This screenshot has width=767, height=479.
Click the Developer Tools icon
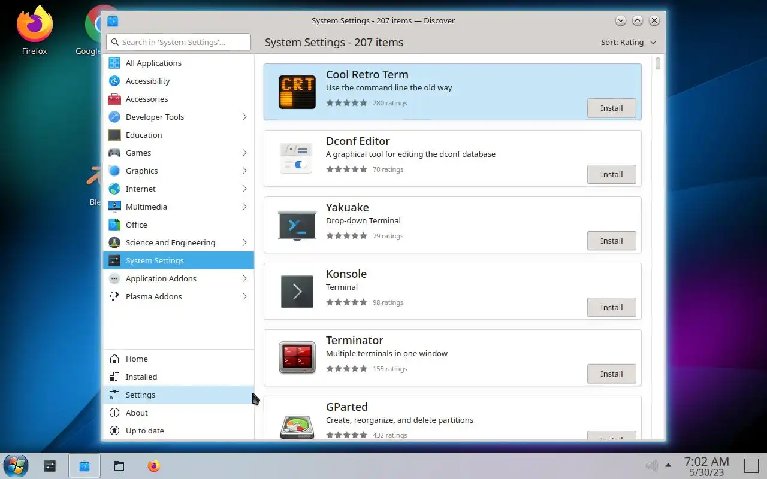(x=114, y=117)
